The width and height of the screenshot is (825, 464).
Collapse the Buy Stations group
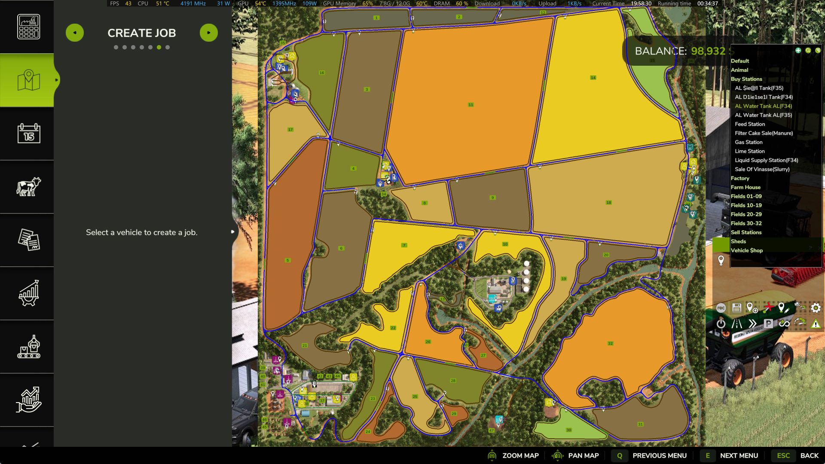click(746, 79)
